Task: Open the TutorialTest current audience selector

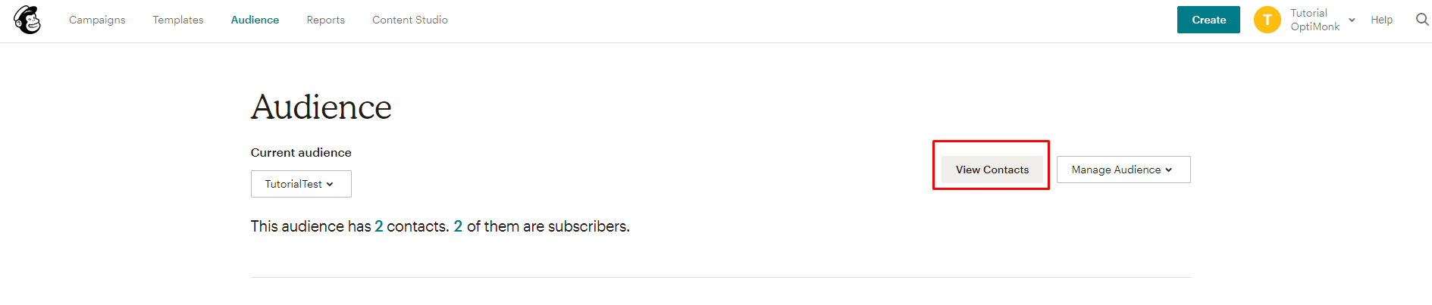Action: [301, 184]
